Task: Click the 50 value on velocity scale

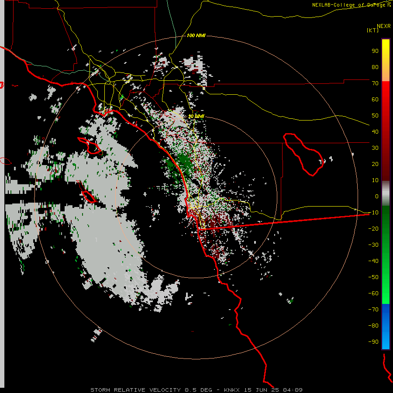Action: pyautogui.click(x=375, y=116)
